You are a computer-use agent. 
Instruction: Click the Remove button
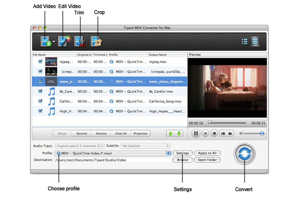tap(101, 133)
